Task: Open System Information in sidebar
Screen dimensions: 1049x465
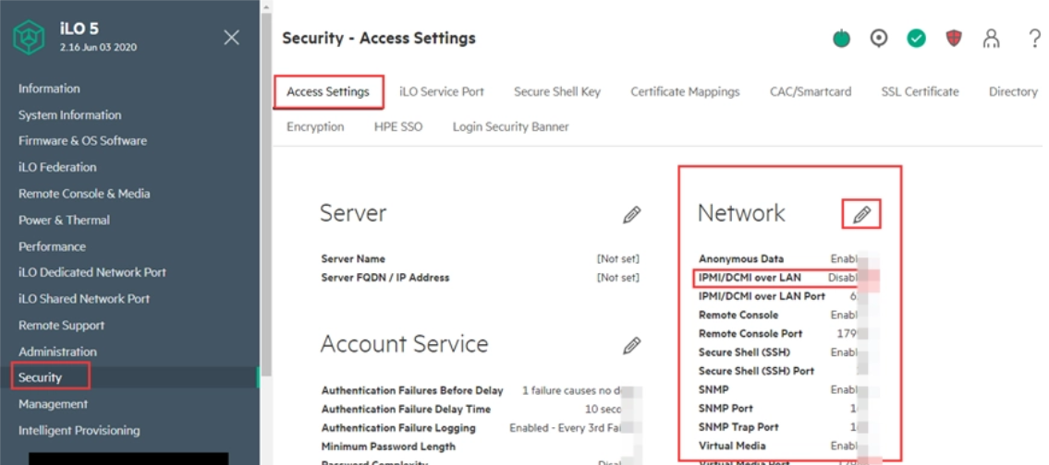Action: (69, 115)
